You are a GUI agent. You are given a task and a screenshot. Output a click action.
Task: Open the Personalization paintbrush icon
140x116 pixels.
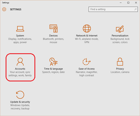click(120, 29)
